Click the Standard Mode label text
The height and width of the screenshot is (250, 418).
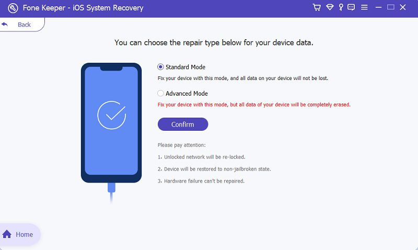(x=185, y=67)
